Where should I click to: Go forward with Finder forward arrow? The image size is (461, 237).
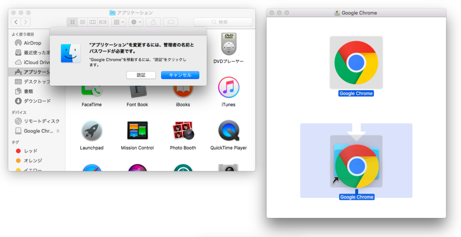click(26, 22)
